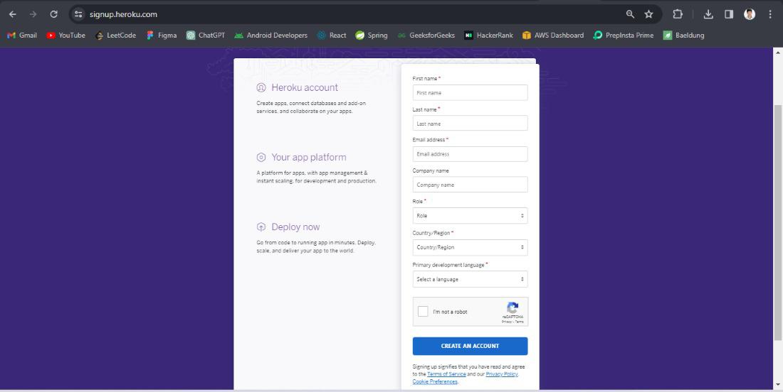Click the Your app platform heading
The image size is (783, 392).
[x=309, y=158]
